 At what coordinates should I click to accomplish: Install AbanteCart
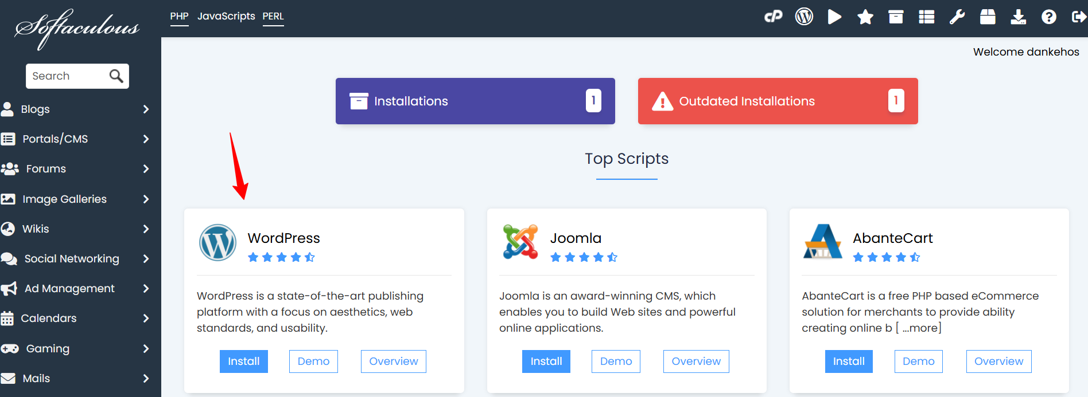coord(849,361)
